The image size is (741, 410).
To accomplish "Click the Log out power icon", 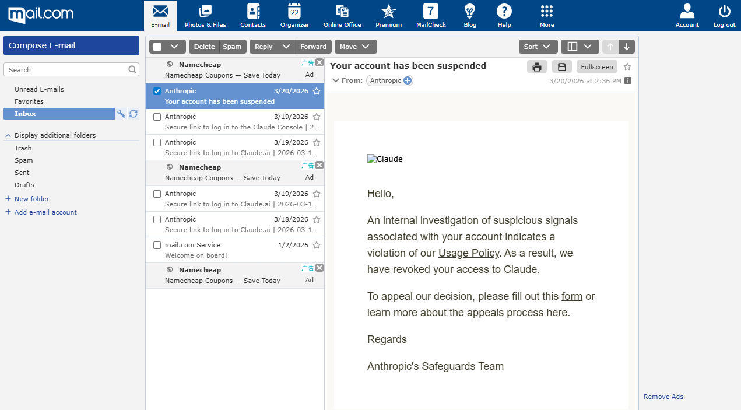I will (x=724, y=16).
